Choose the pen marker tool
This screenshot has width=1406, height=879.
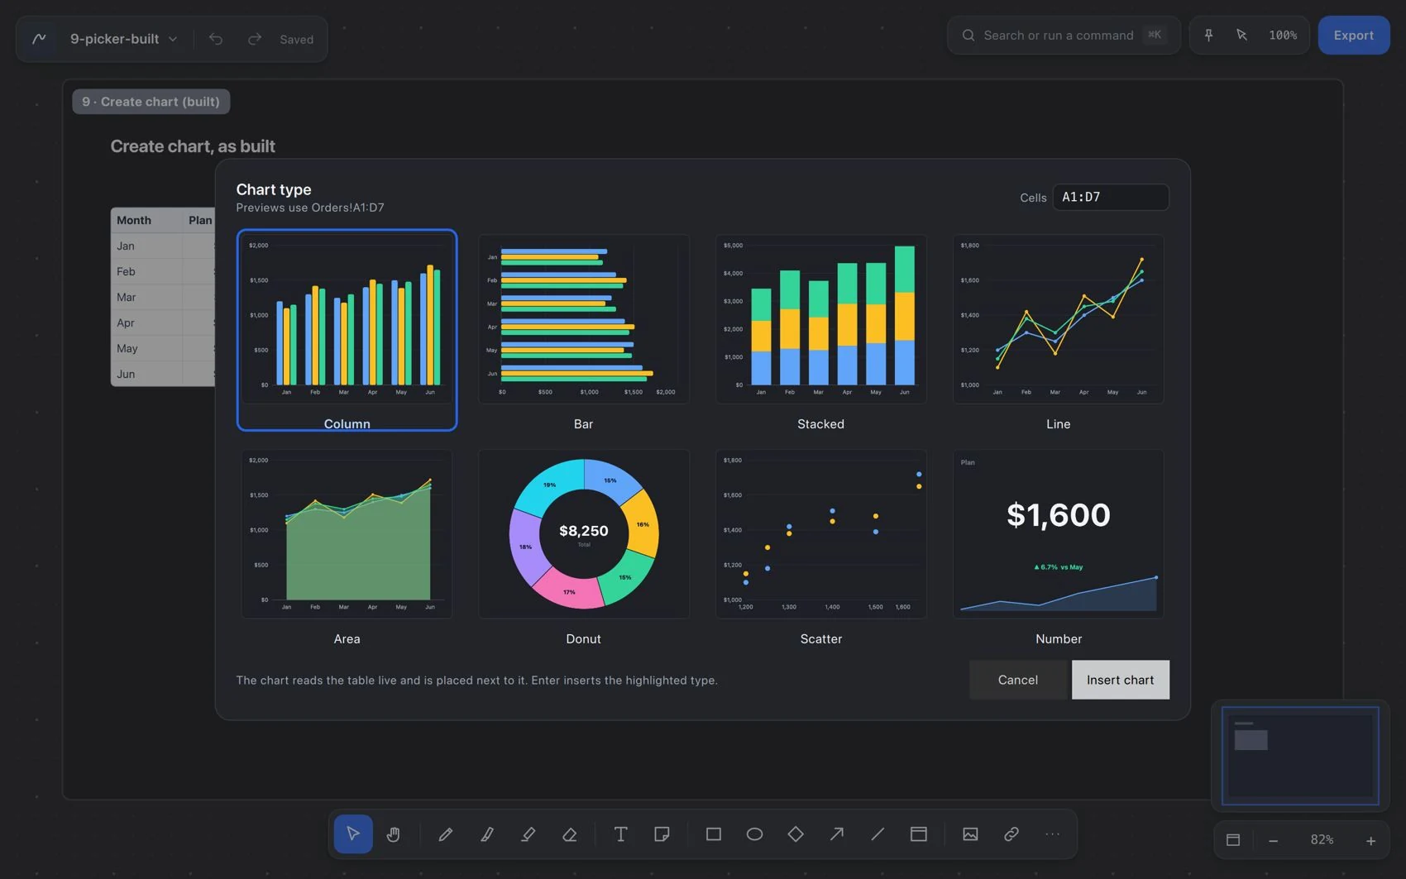[486, 834]
